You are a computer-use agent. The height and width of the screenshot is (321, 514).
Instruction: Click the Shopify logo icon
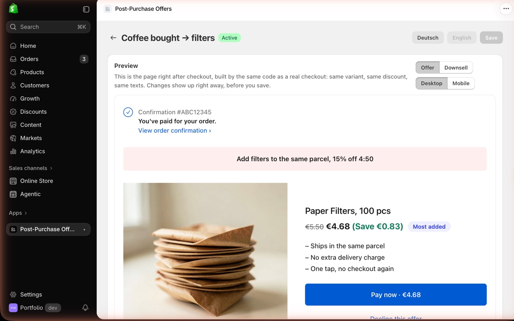(14, 8)
